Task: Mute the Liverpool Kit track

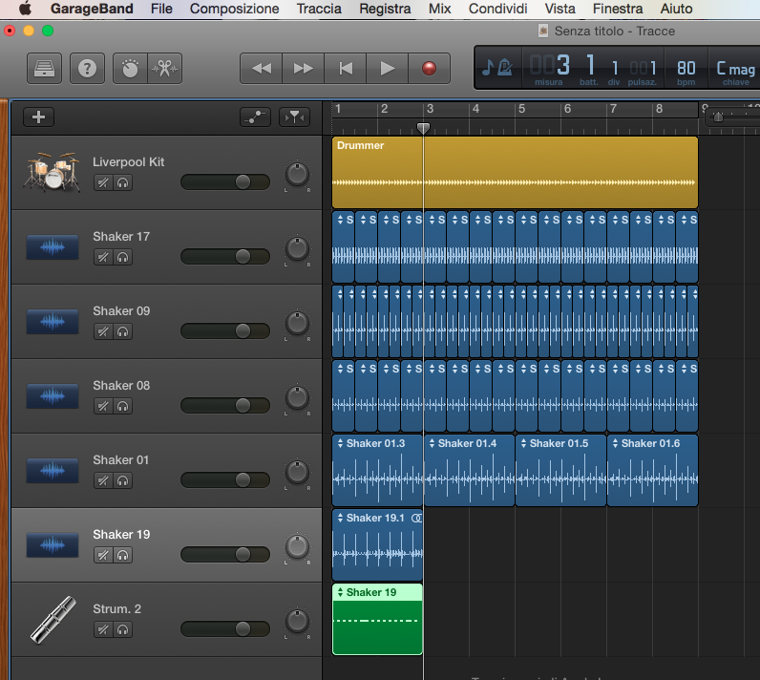Action: click(x=103, y=182)
